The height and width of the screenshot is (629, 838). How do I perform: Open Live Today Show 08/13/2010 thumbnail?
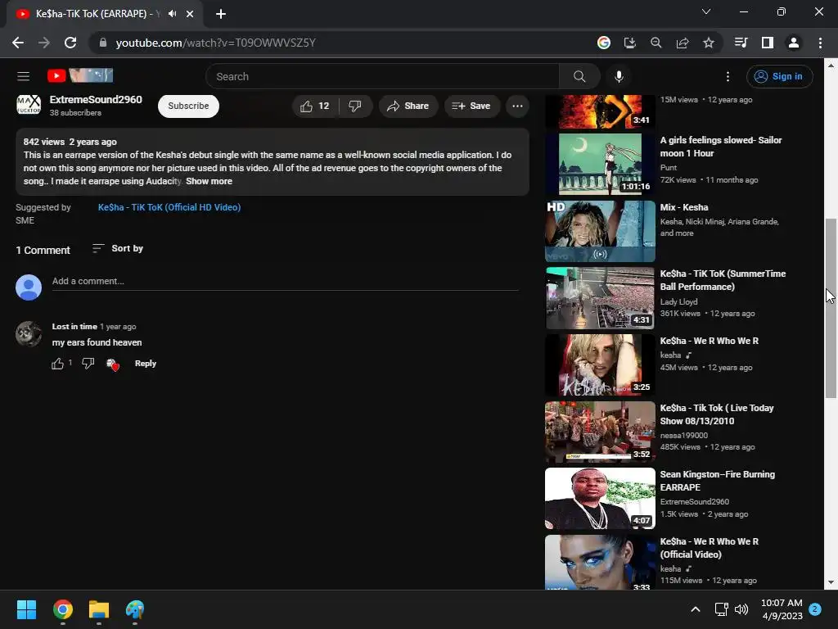click(600, 432)
